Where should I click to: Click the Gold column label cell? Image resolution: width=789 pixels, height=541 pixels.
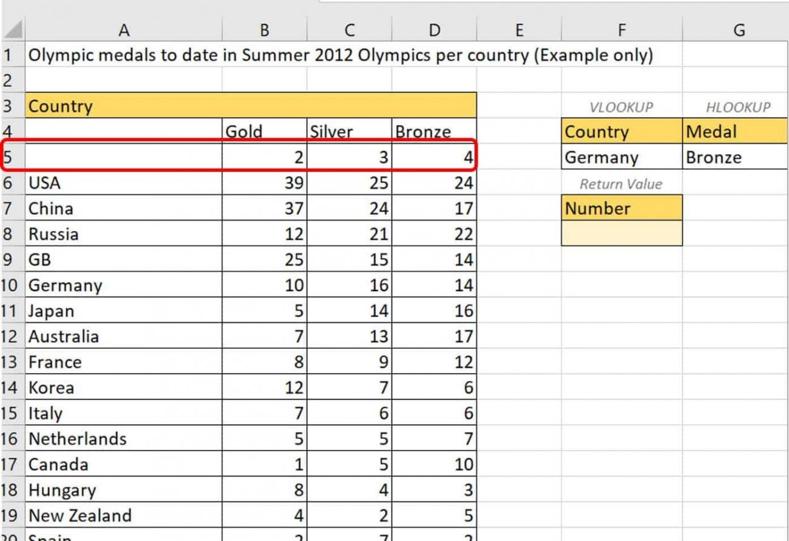click(x=265, y=131)
